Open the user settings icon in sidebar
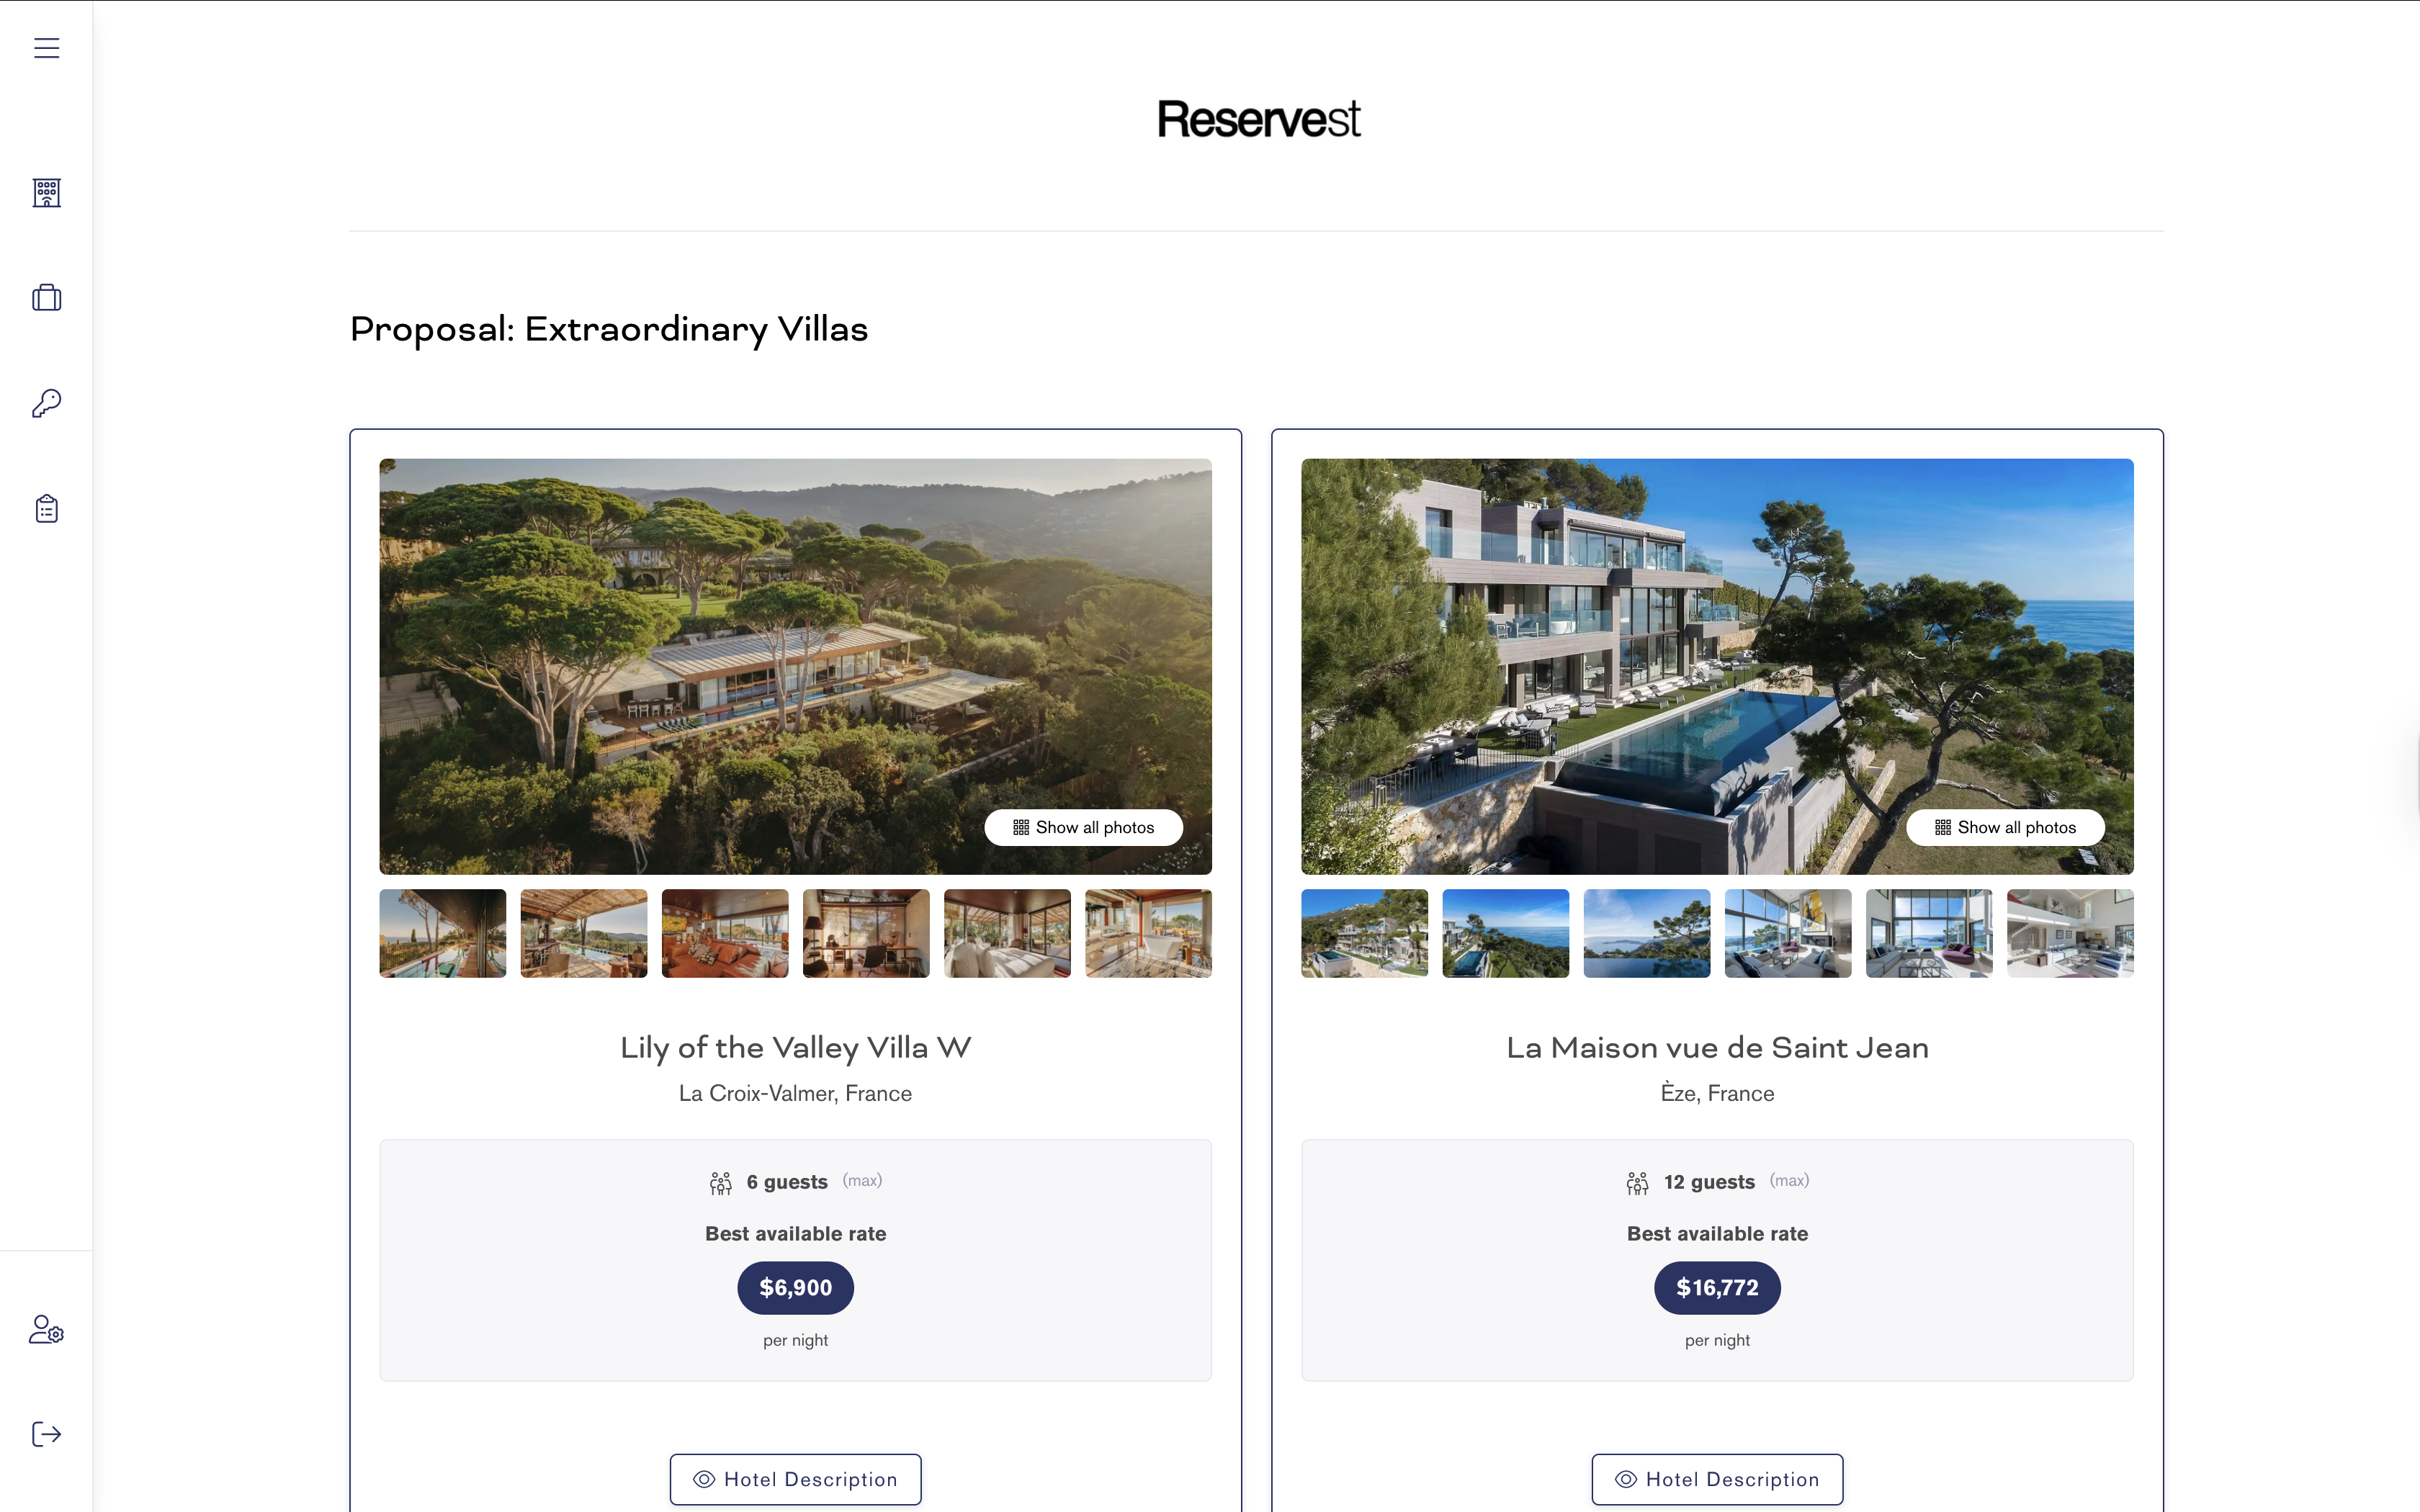This screenshot has width=2420, height=1512. (46, 1329)
